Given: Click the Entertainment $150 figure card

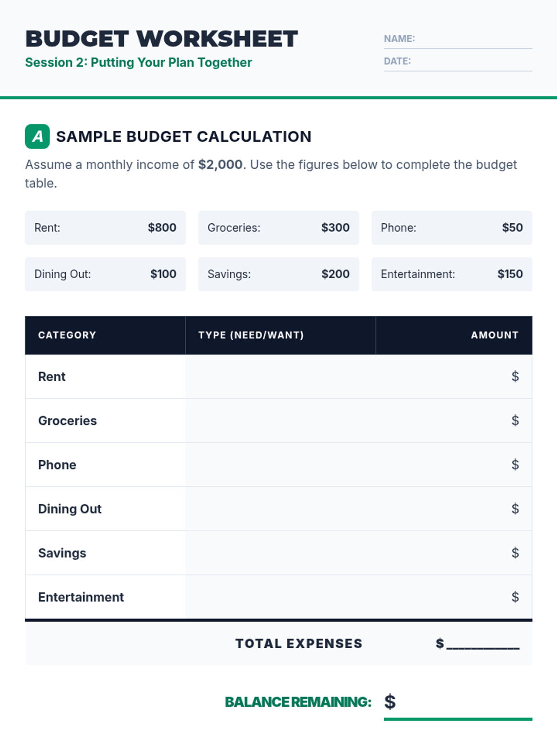Looking at the screenshot, I should pyautogui.click(x=452, y=274).
